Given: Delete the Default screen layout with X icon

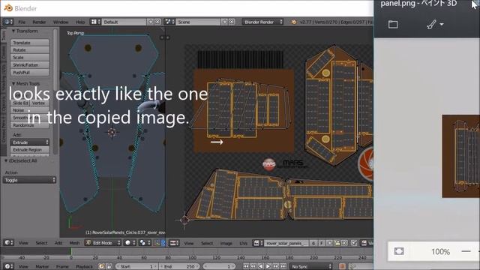Looking at the screenshot, I should [x=157, y=22].
